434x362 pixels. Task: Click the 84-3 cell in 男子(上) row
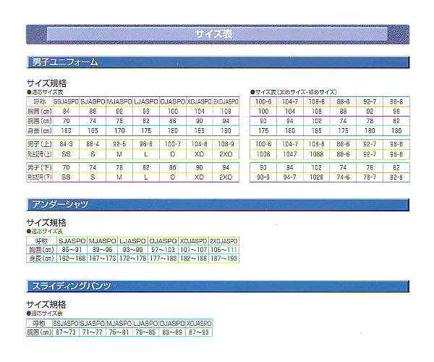67,145
